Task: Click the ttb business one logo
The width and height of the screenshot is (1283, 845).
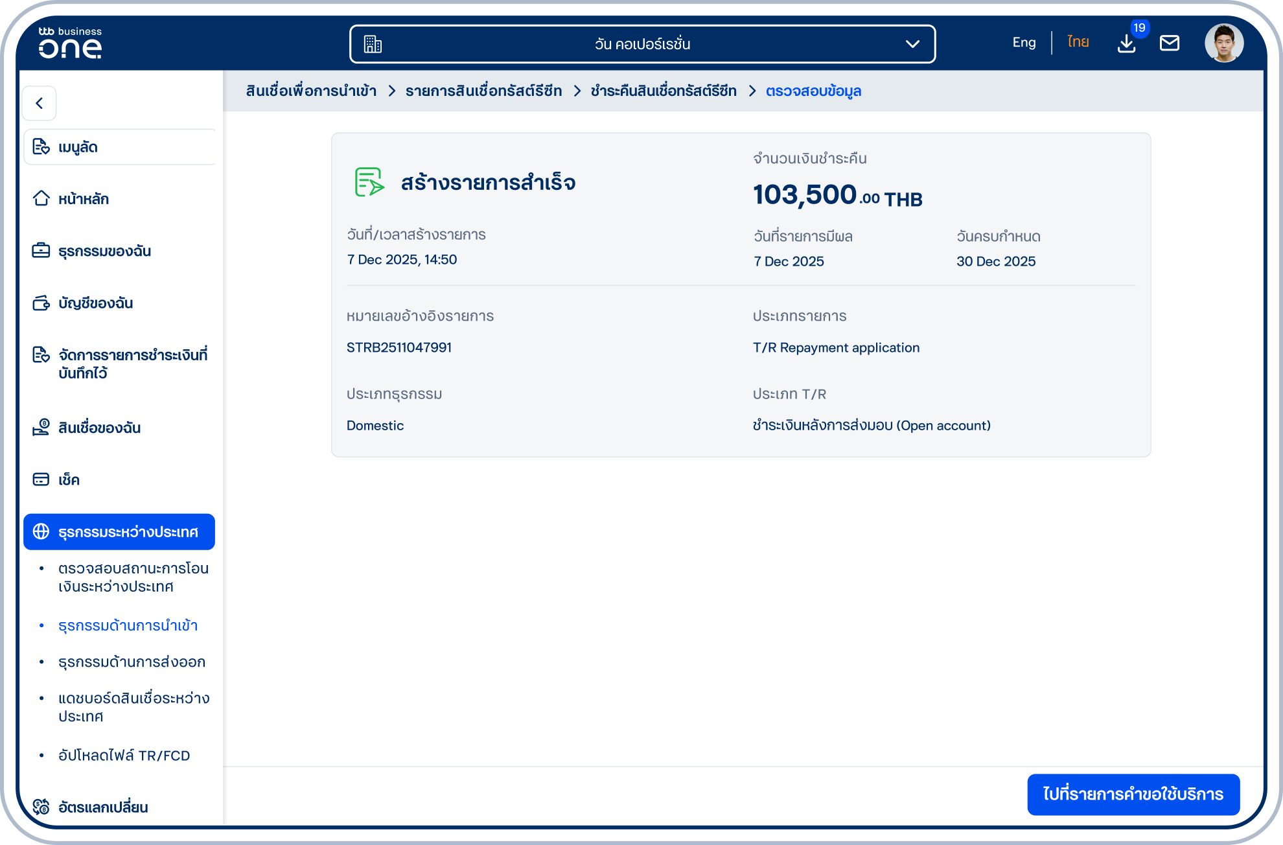Action: click(70, 43)
